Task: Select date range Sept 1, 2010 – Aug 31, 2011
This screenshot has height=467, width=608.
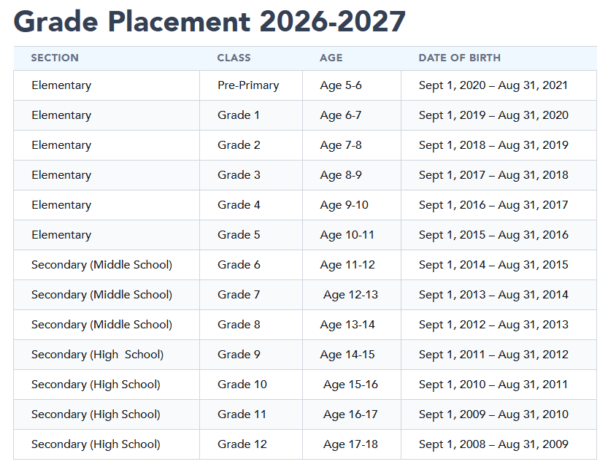Action: pyautogui.click(x=493, y=385)
